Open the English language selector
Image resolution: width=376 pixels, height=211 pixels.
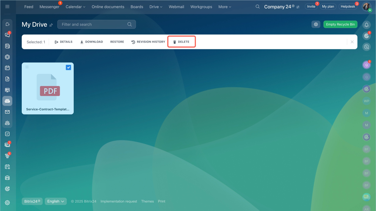pyautogui.click(x=56, y=201)
